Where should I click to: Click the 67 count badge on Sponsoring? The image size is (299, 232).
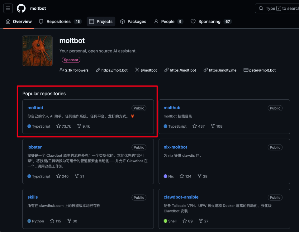click(x=228, y=21)
